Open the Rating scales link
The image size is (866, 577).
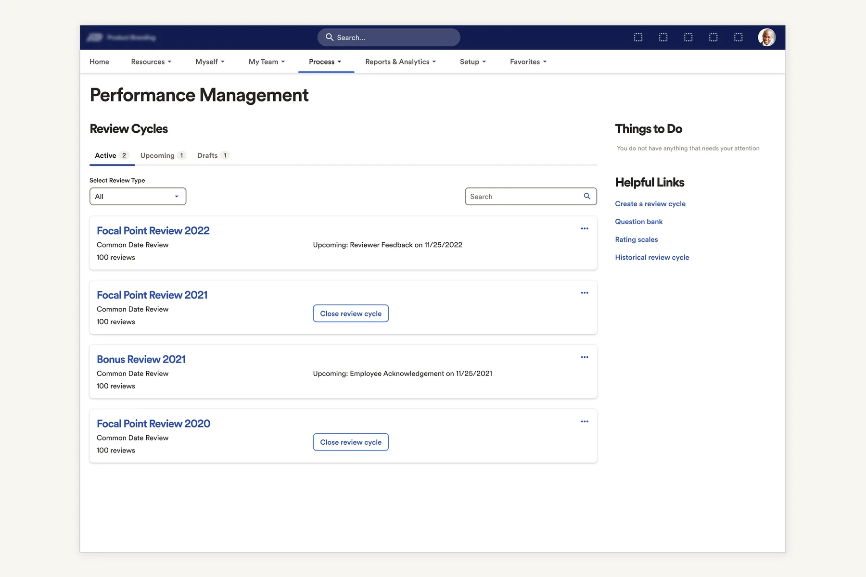[636, 239]
